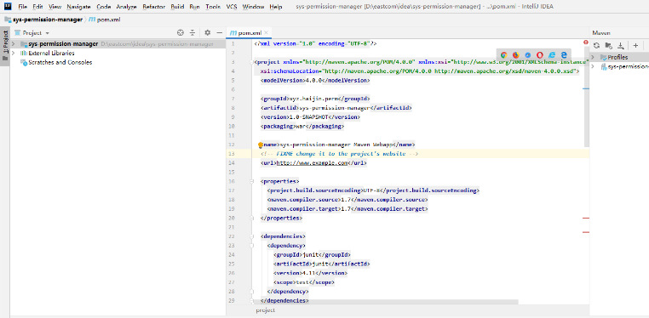This screenshot has width=649, height=318.
Task: Click version 1.0-SNAPSHOT line
Action: 310,117
